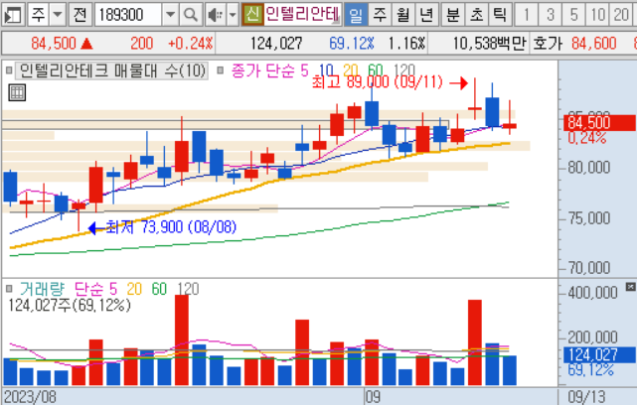Viewport: 637px width, 405px height.
Task: Click the 09 month marker on date axis
Action: click(x=373, y=397)
